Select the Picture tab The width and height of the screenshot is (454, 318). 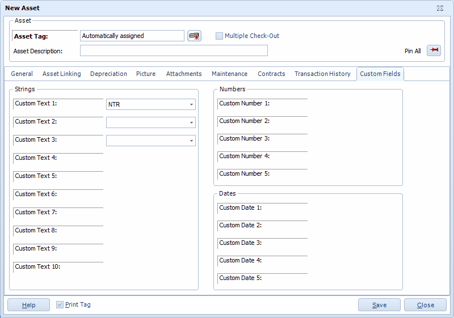[146, 74]
